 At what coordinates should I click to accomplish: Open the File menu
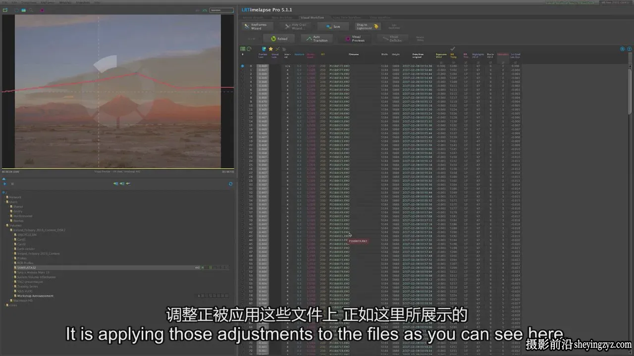coord(5,2)
